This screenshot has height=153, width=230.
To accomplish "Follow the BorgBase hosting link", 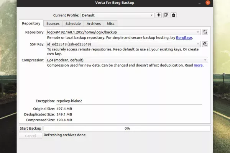I will coord(184,38).
